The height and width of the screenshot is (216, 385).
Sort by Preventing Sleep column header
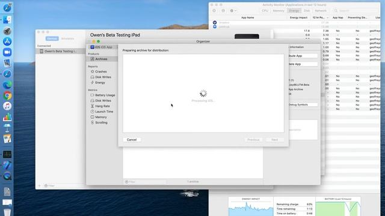coord(357,17)
